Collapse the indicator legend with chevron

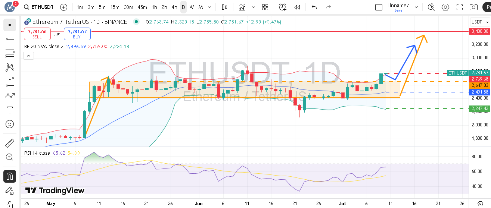pyautogui.click(x=28, y=56)
